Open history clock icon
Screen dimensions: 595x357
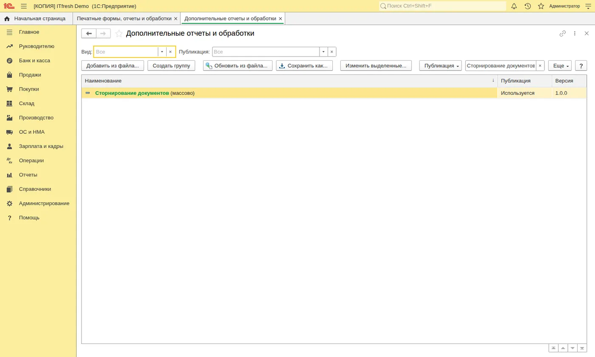527,6
